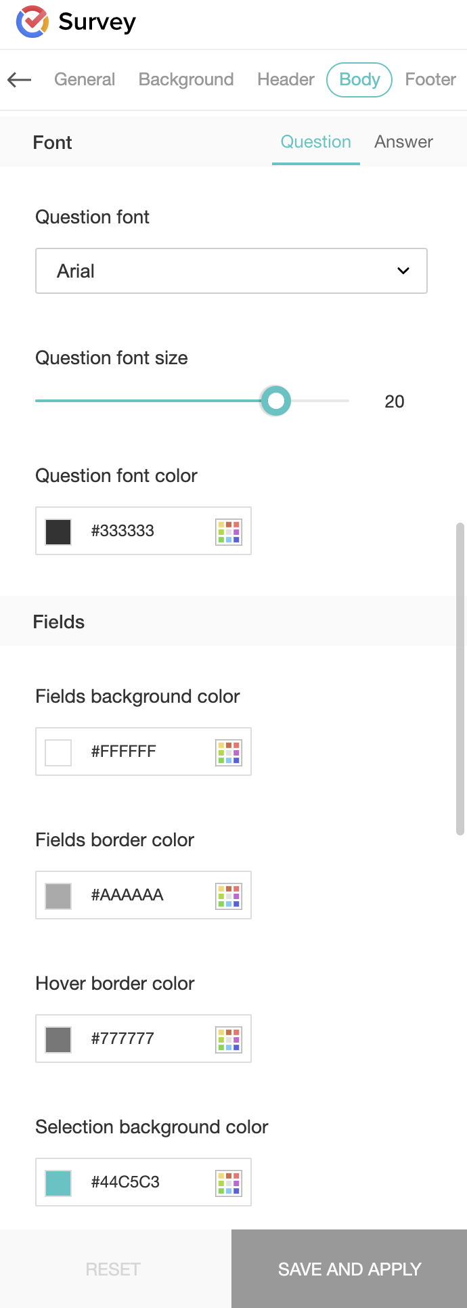Click the SAVE AND APPLY button
Viewport: 467px width, 1308px height.
[349, 1269]
